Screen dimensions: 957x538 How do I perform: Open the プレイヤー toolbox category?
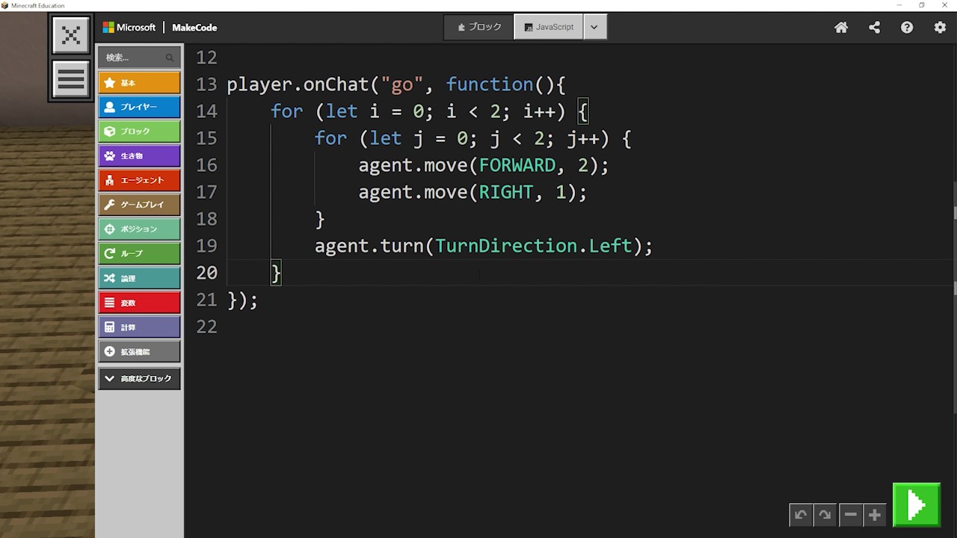[139, 107]
